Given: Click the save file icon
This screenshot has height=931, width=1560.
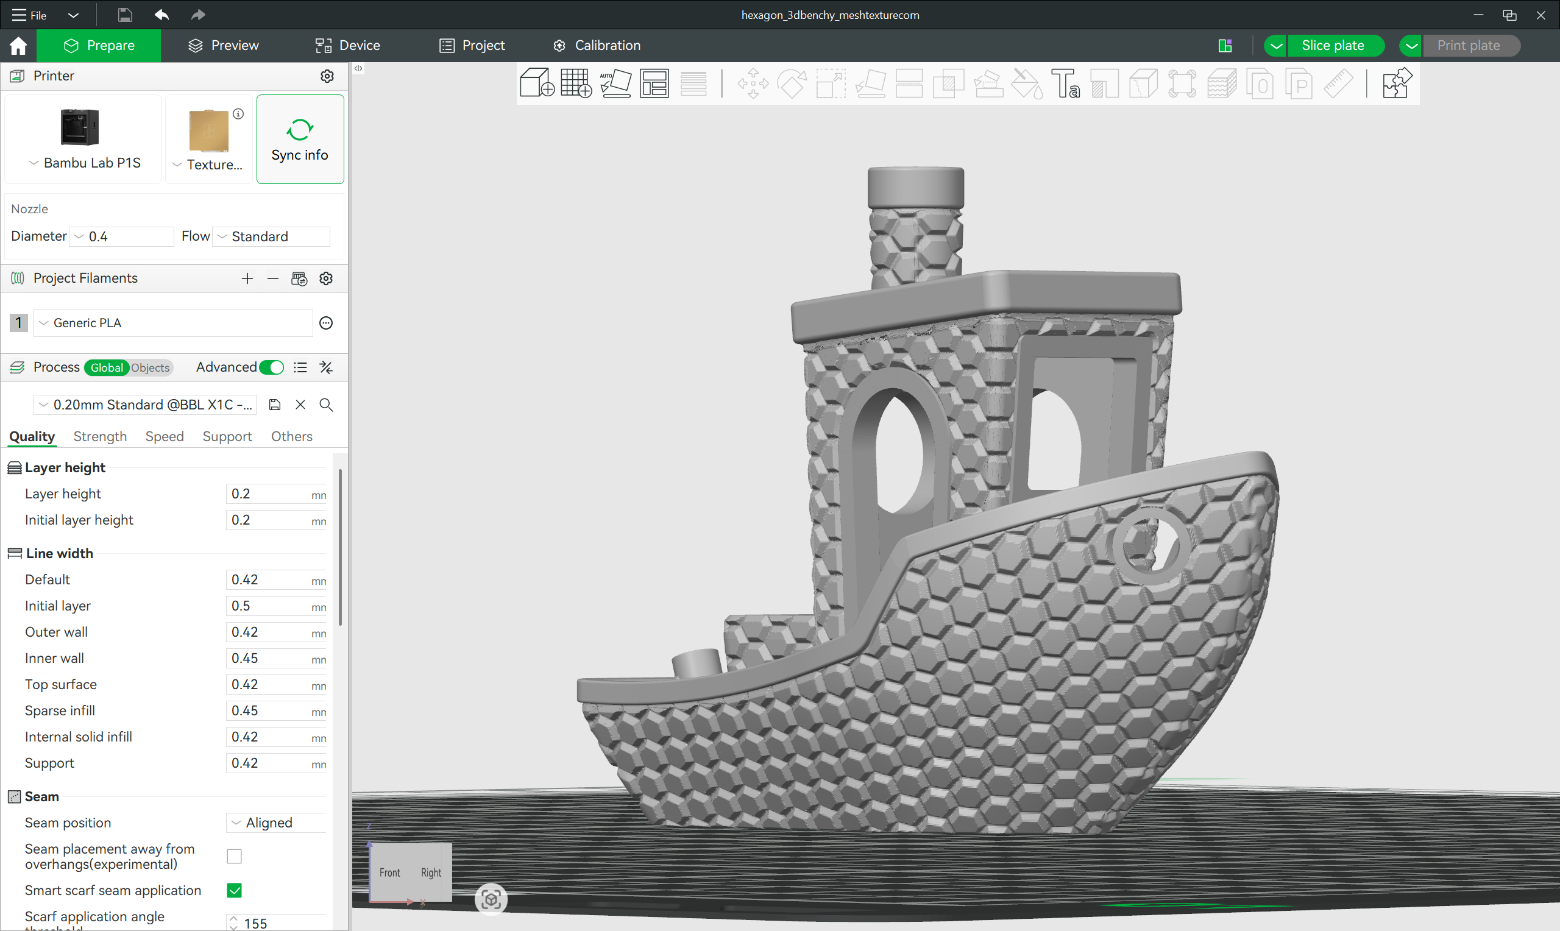Looking at the screenshot, I should pos(125,15).
